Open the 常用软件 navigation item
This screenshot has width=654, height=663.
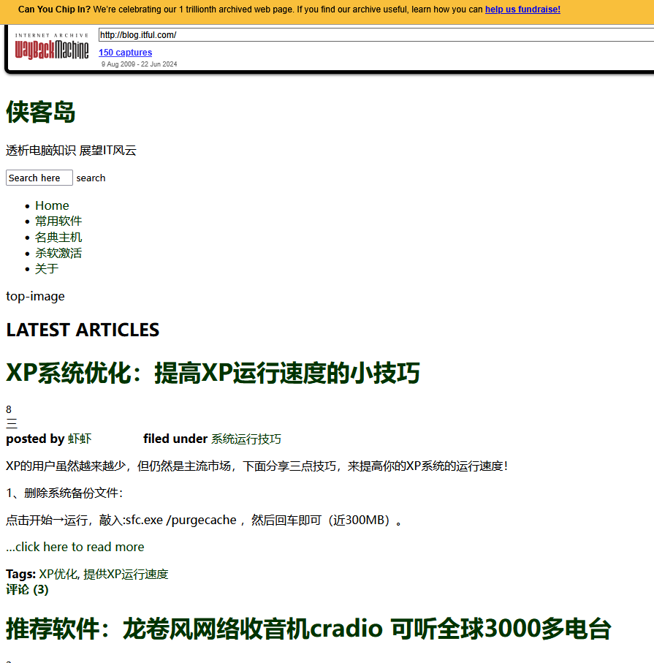point(58,221)
